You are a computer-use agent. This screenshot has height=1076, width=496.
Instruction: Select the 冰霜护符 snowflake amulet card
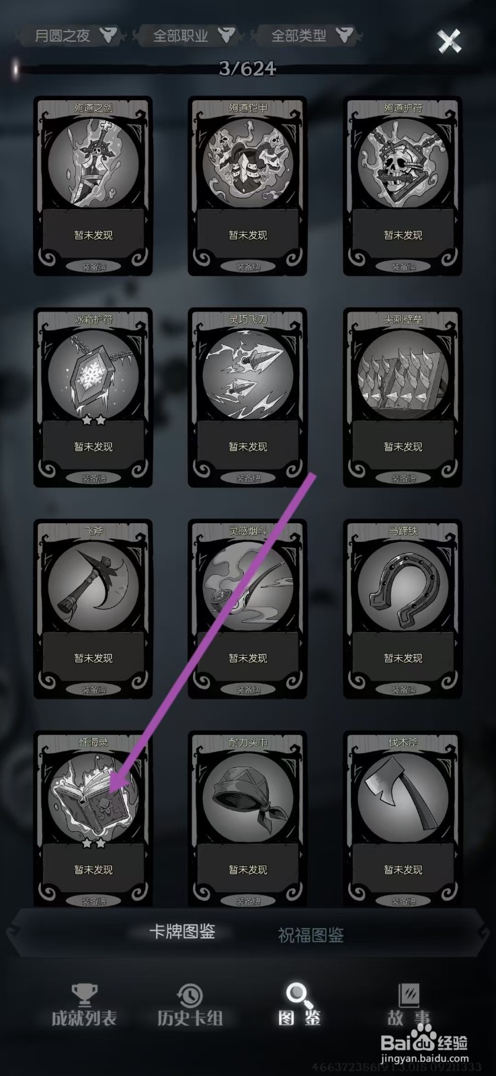93,397
